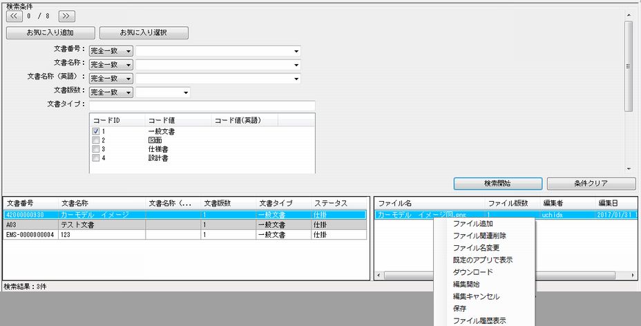Click 123 document name cell
This screenshot has width=641, height=326.
click(102, 235)
